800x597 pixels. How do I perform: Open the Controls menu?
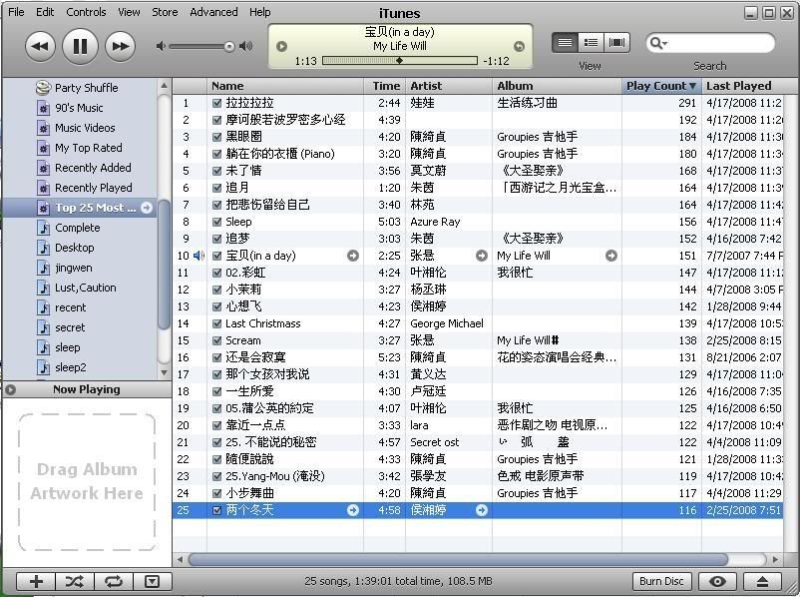[x=86, y=12]
